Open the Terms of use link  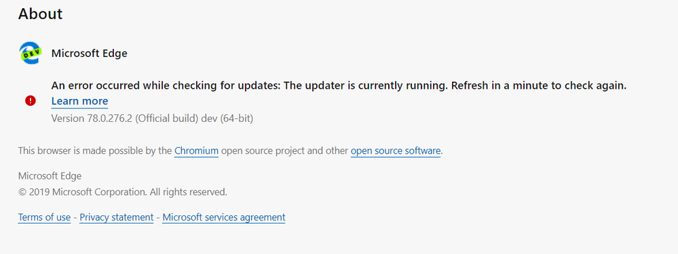tap(44, 217)
